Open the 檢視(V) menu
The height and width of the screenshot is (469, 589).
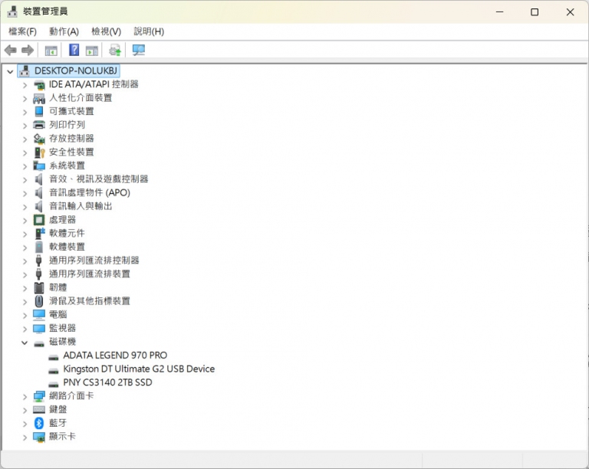point(107,31)
